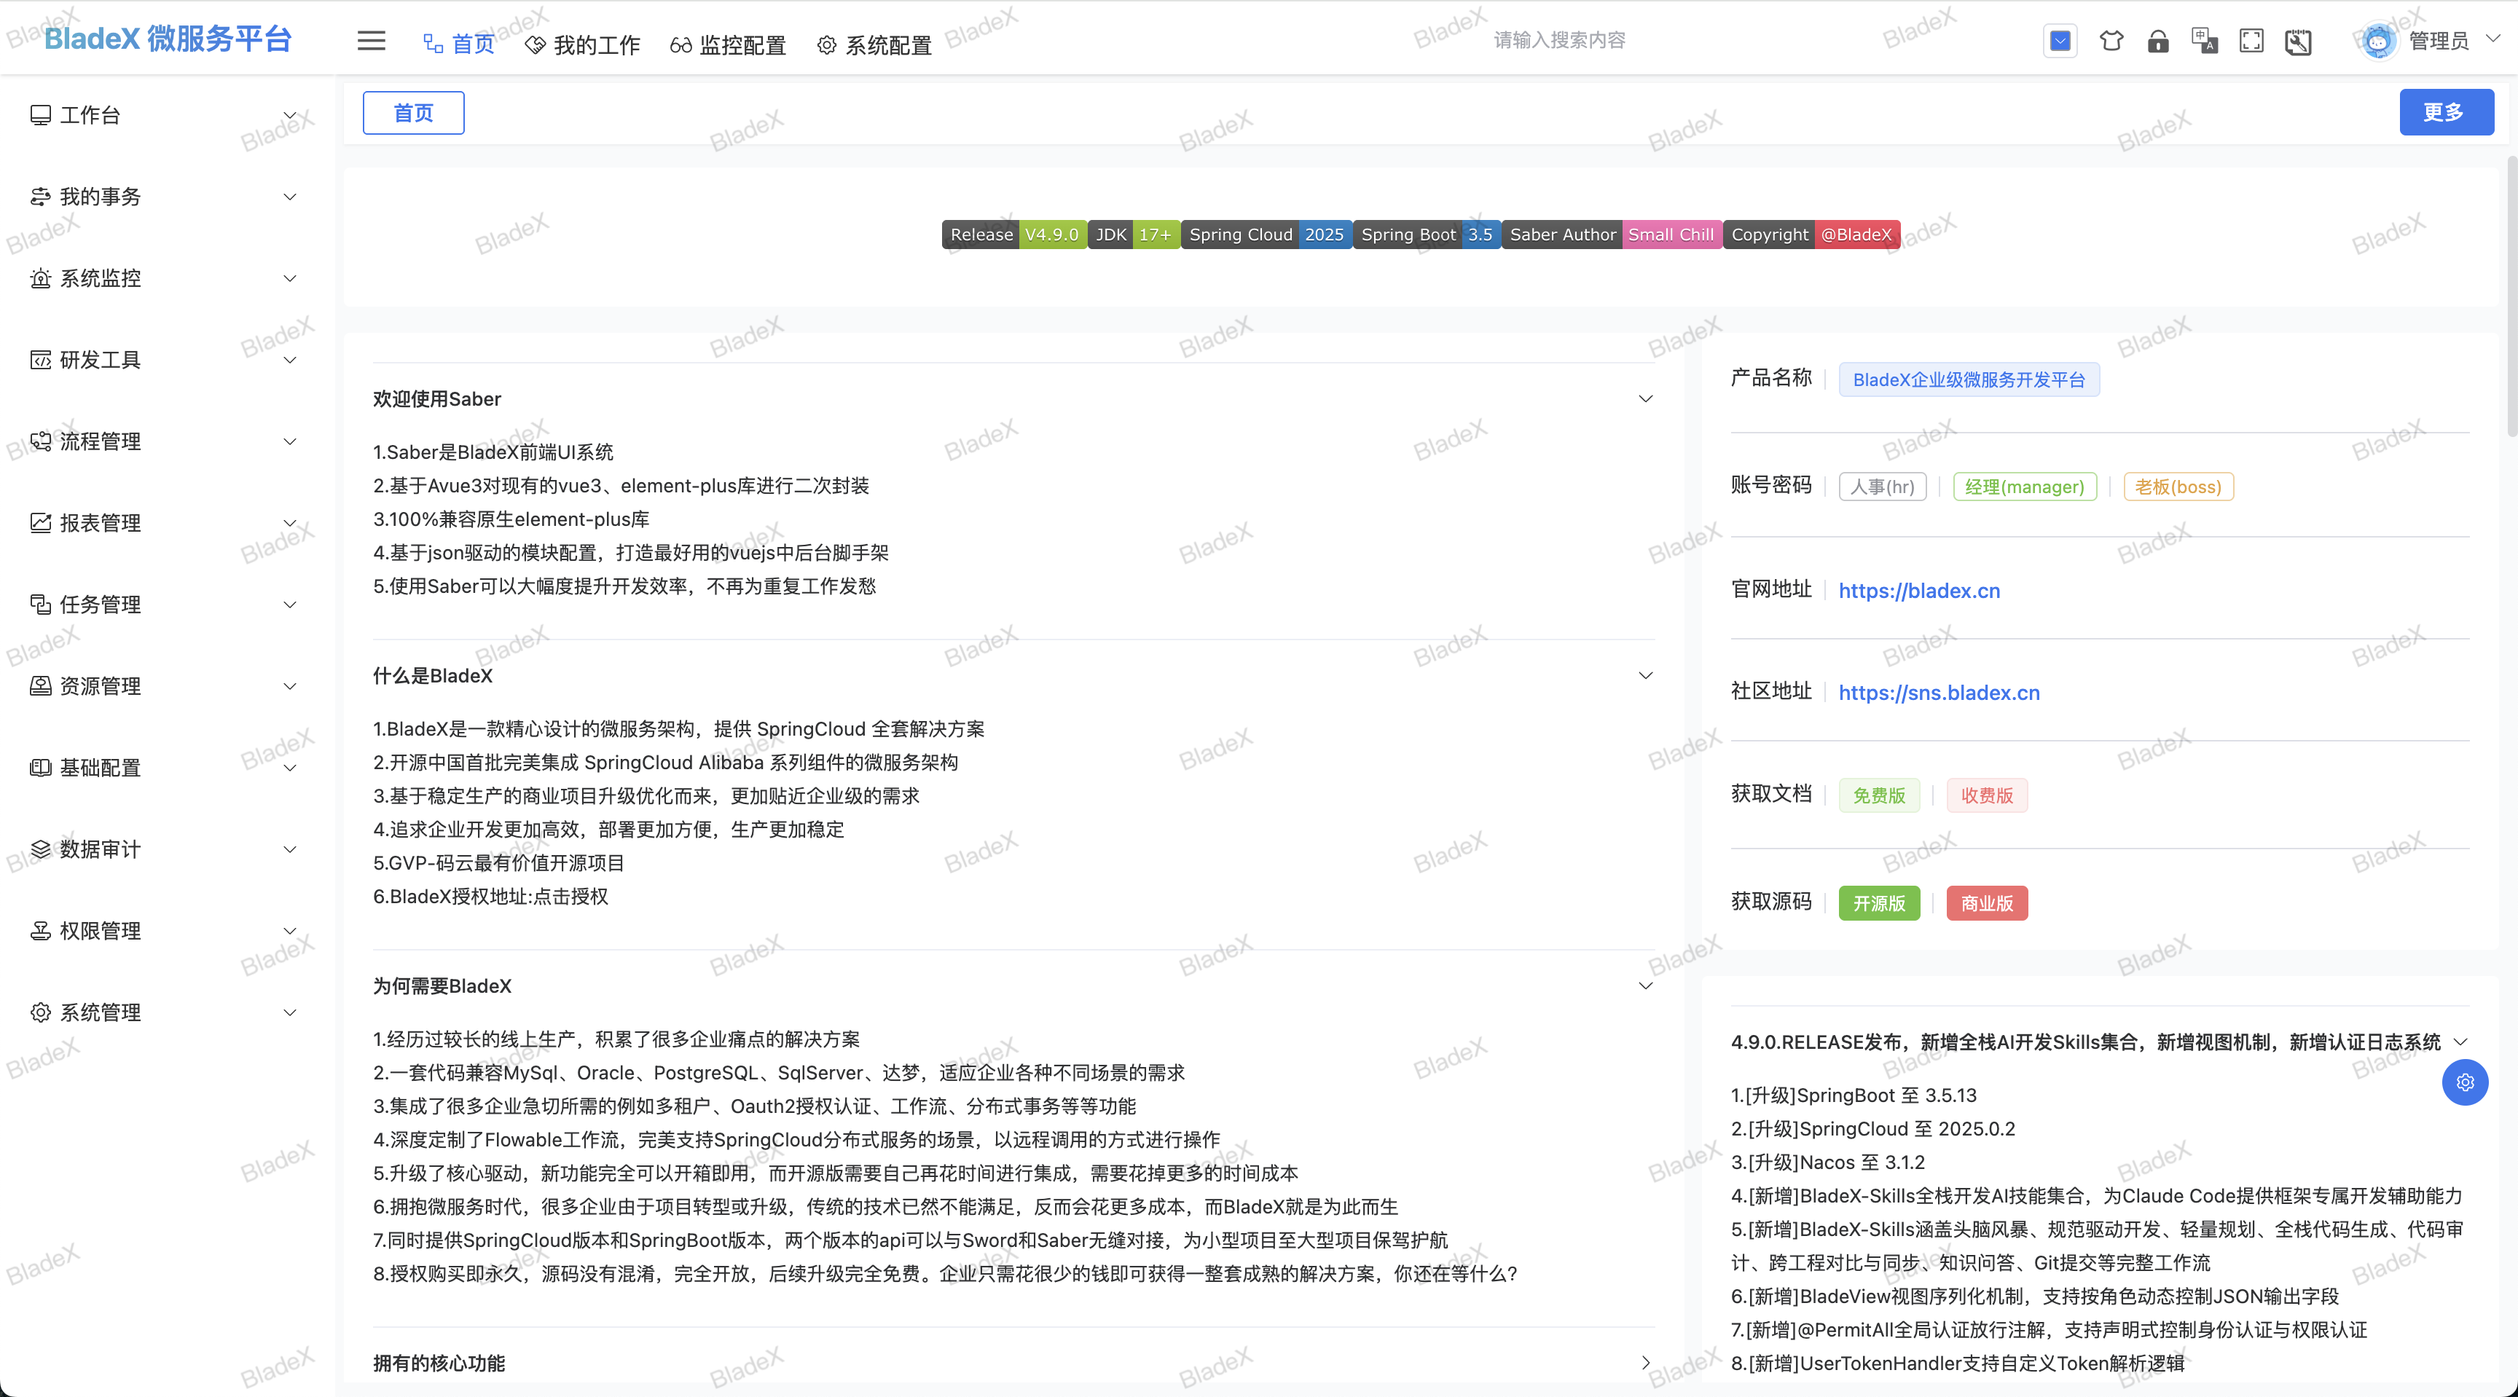The image size is (2518, 1397).
Task: Click the 研发工具 code icon
Action: [x=40, y=360]
